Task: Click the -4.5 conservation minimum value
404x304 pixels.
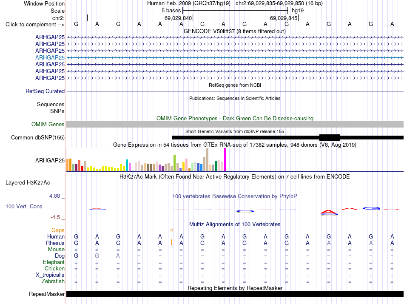Action: (x=55, y=217)
